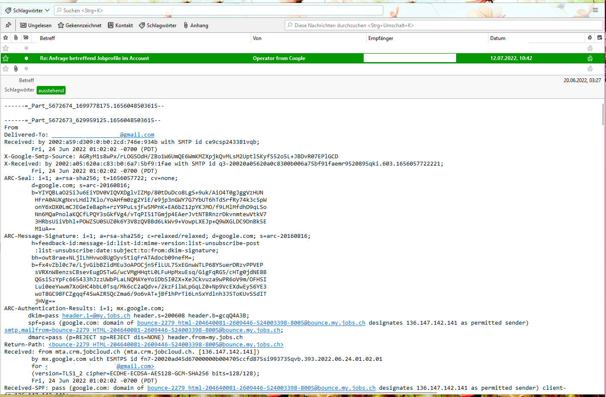The height and width of the screenshot is (397, 606).
Task: Sort by junk status column header icon
Action: click(590, 38)
